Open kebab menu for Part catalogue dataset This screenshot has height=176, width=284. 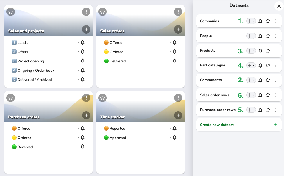coord(275,65)
